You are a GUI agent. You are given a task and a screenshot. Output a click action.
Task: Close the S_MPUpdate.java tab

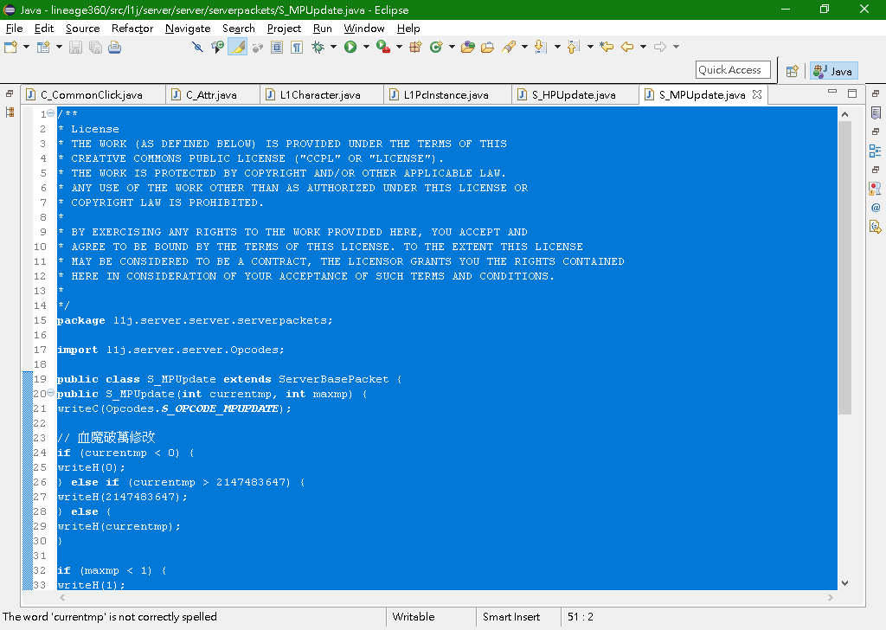pyautogui.click(x=757, y=94)
